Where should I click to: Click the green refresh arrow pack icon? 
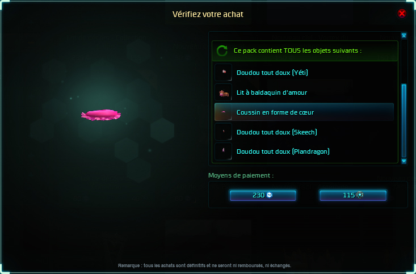pos(222,50)
